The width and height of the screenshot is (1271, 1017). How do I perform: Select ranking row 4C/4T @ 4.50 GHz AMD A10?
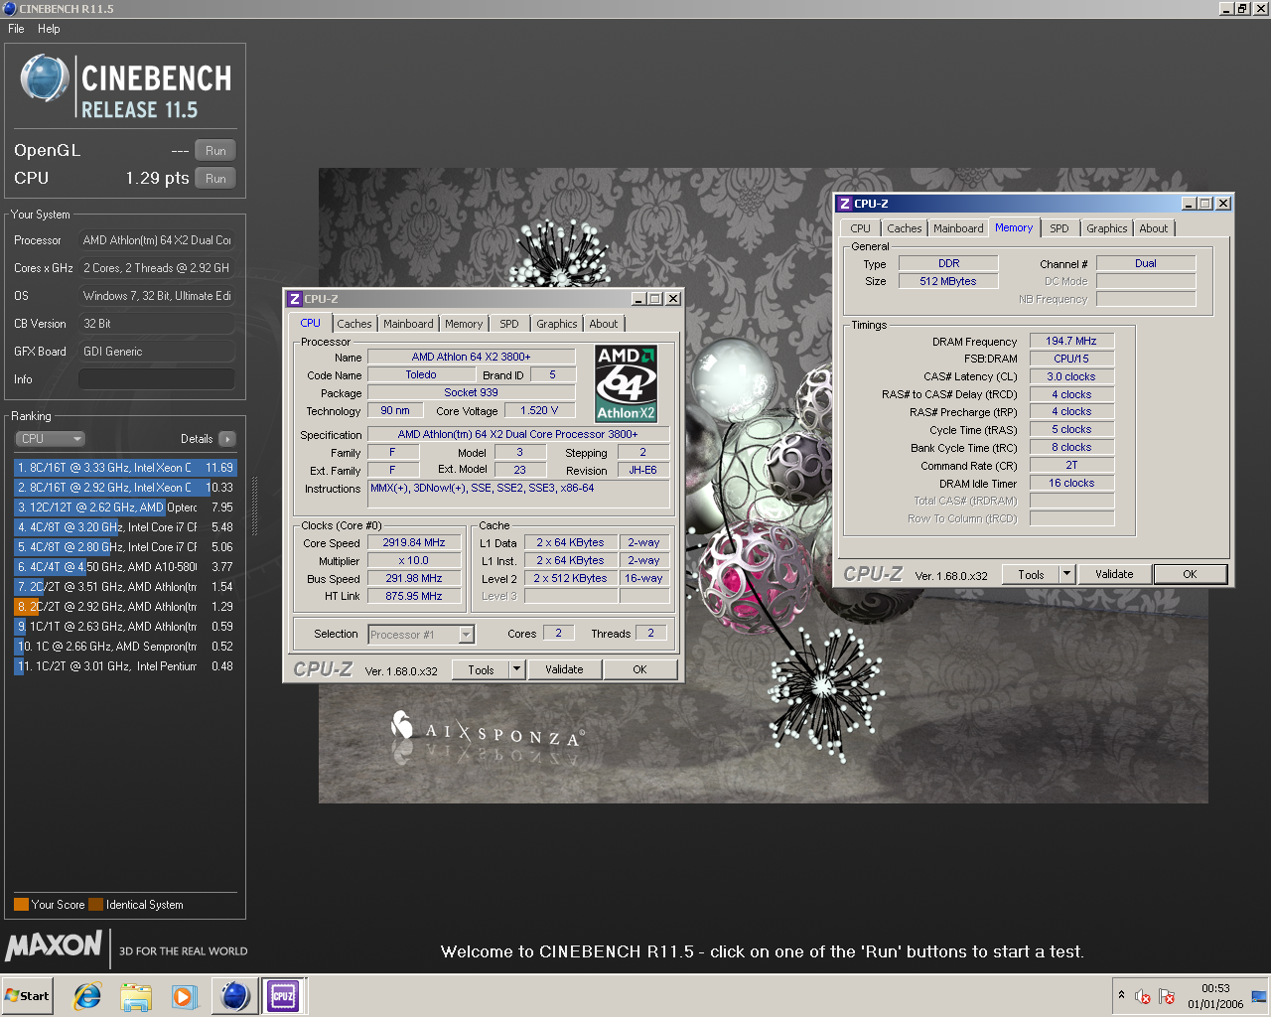pyautogui.click(x=125, y=567)
